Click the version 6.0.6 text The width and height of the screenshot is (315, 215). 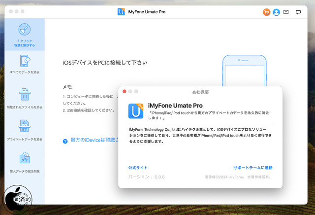(x=146, y=177)
